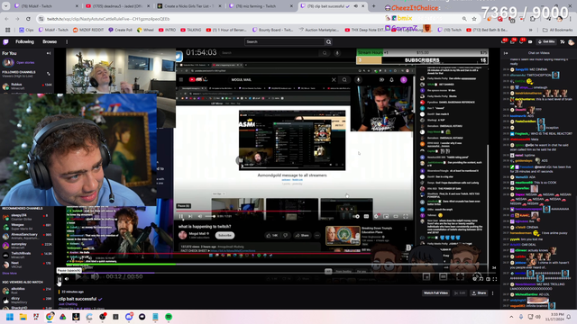This screenshot has height=324, width=577.
Task: Open recommended channel aurorsplay
Action: point(27,246)
